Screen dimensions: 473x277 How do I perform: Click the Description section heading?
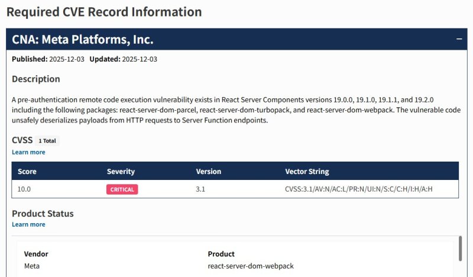(x=35, y=79)
